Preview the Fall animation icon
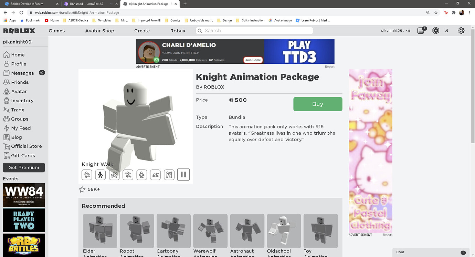Viewport: 475px width, 257px height. (114, 175)
